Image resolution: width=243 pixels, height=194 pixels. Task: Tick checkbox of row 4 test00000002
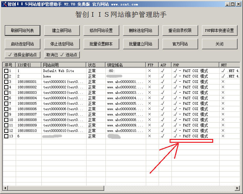click(x=6, y=87)
